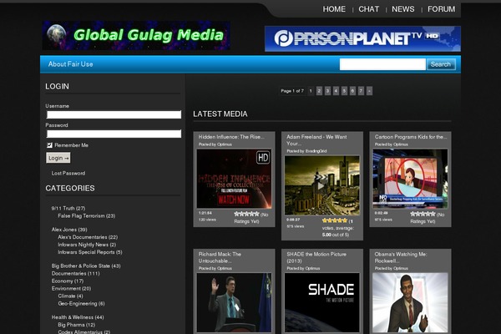Viewport: 501px width, 334px height.
Task: Open Alex's Documentaries (22) category
Action: 88,237
